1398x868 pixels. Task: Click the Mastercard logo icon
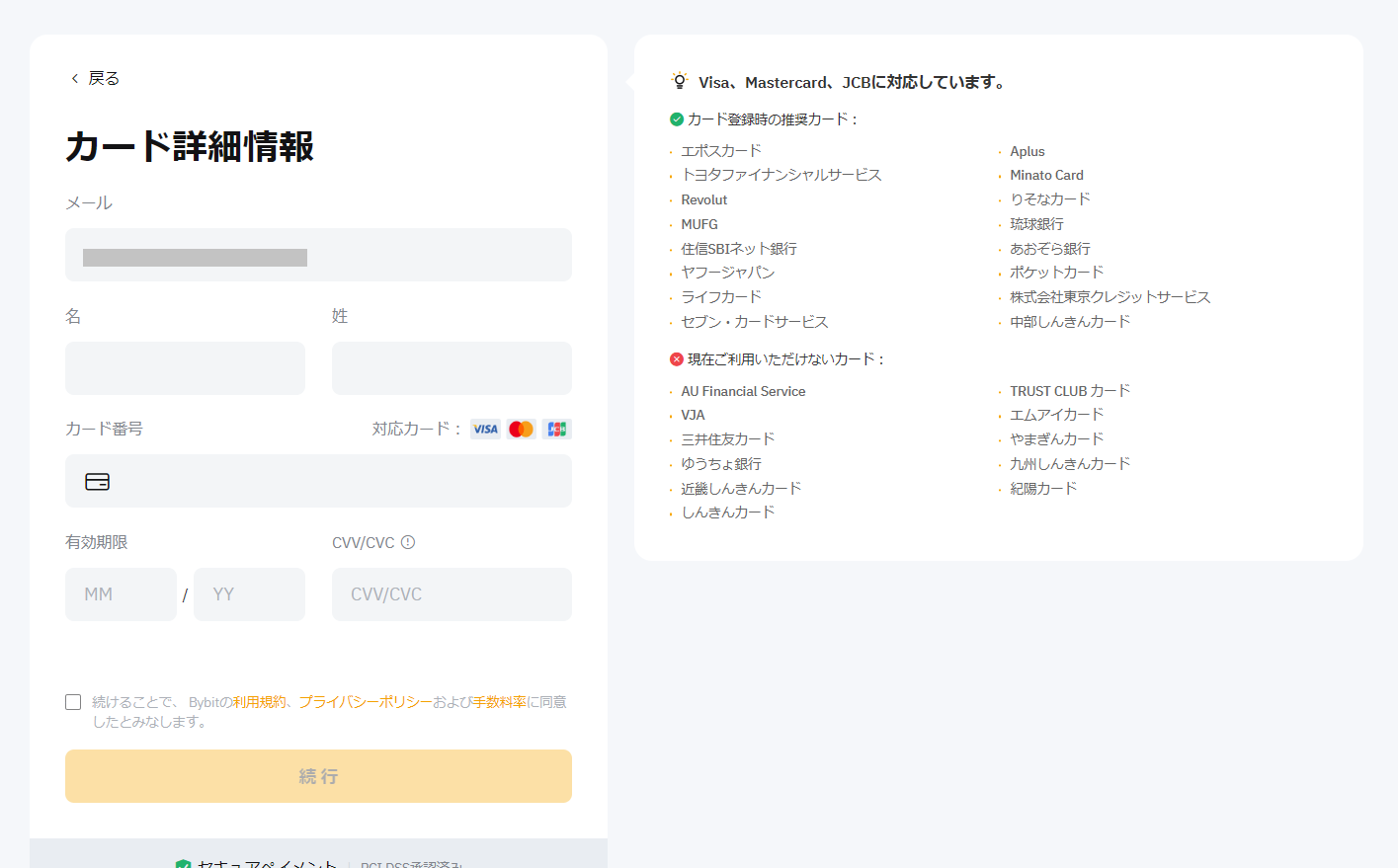click(x=521, y=429)
